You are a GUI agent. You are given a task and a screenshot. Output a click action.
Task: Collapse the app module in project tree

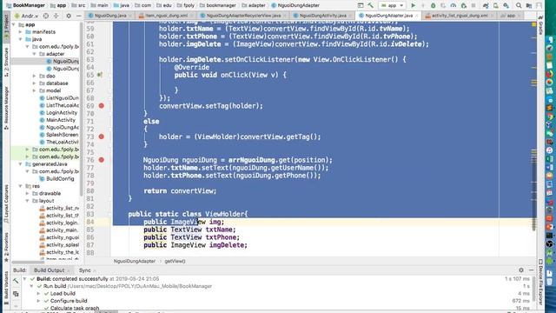(14, 24)
